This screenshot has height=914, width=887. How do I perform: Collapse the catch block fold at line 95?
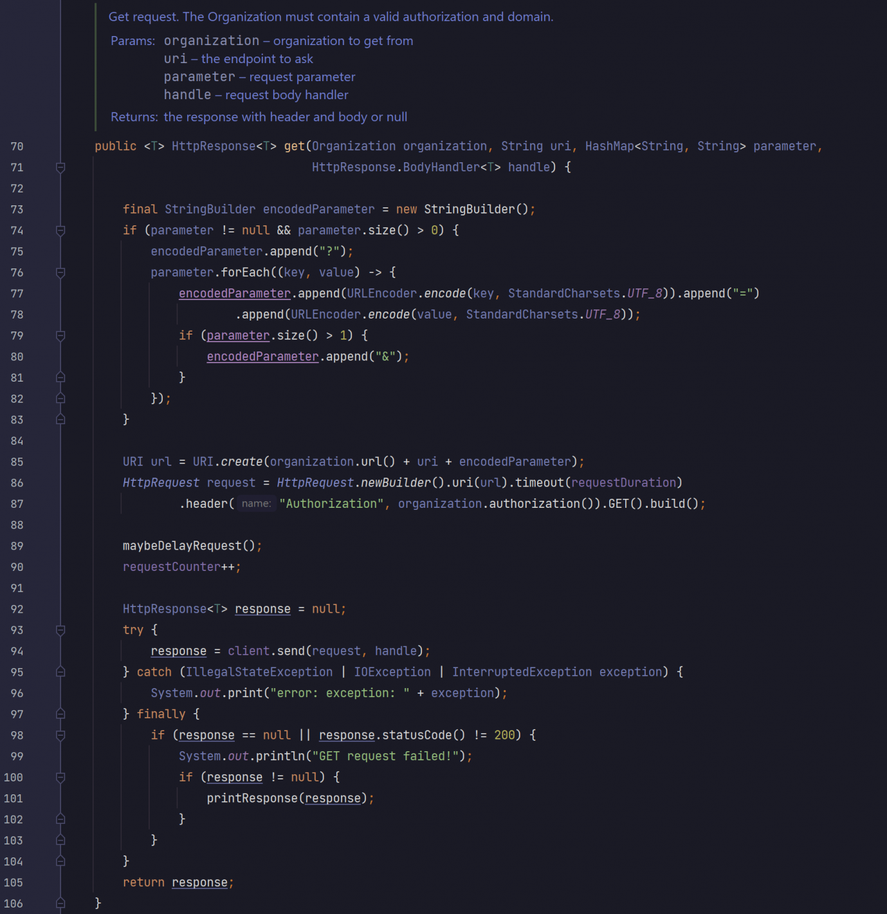tap(60, 672)
